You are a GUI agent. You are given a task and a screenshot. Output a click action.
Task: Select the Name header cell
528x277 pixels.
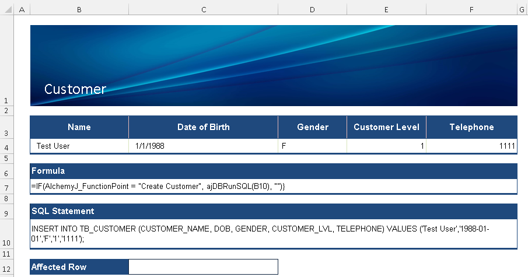click(79, 127)
